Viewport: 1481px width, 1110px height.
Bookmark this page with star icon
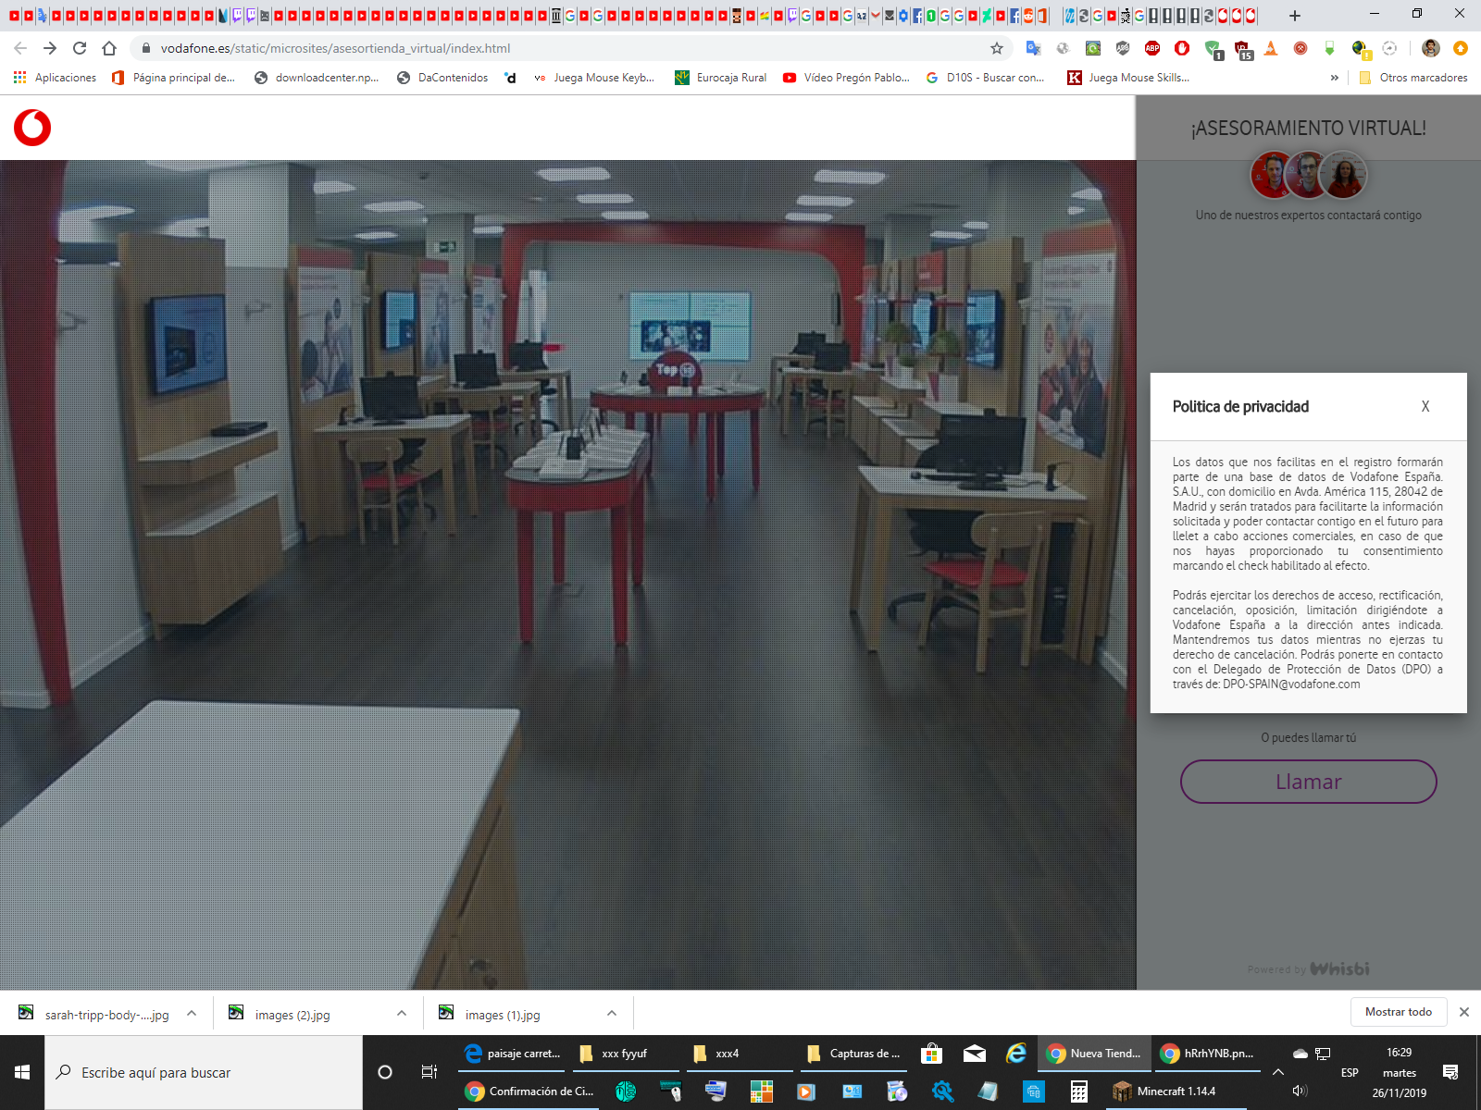point(997,48)
